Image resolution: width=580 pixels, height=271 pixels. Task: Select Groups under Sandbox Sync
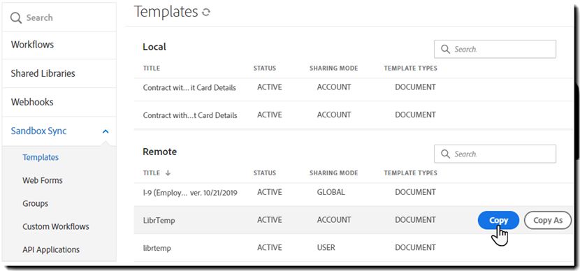pyautogui.click(x=36, y=203)
